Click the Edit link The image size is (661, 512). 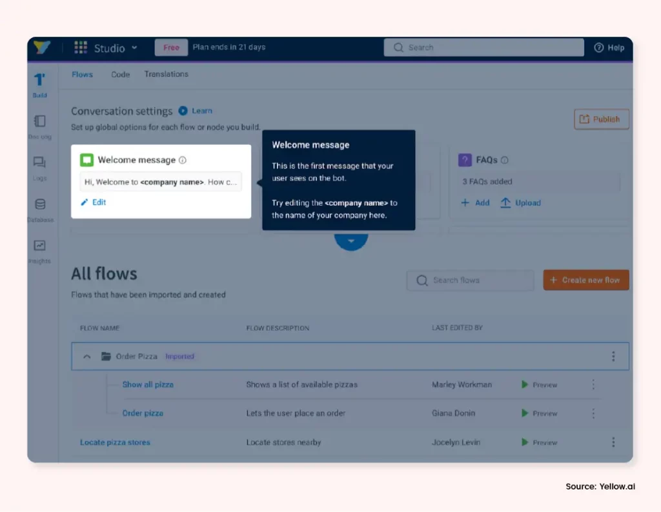click(x=99, y=202)
